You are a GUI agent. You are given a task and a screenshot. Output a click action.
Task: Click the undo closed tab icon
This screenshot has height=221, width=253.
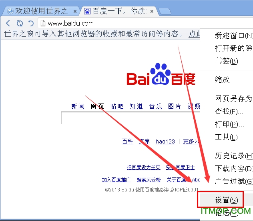tap(30, 23)
